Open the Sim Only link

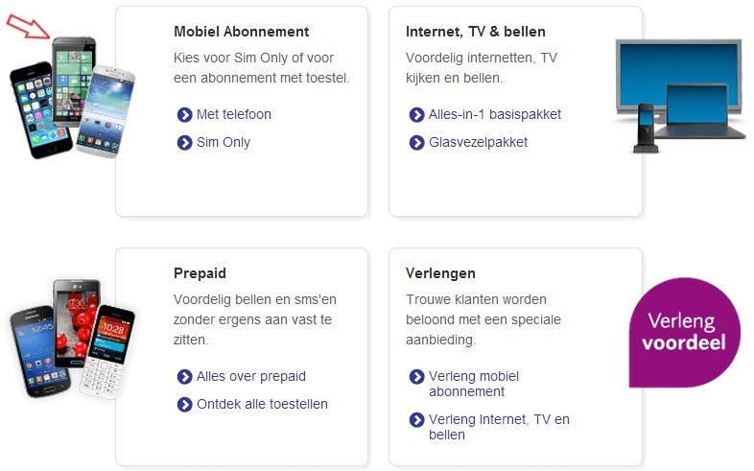click(x=223, y=143)
